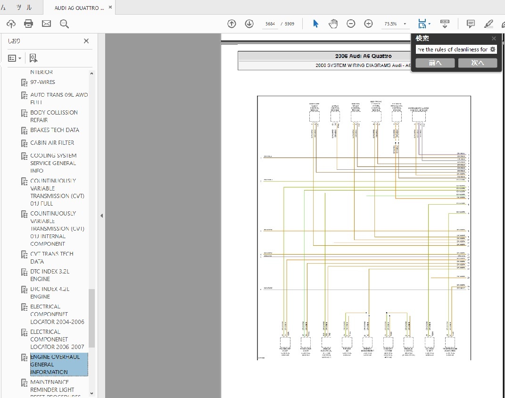Open COOLING SYSTEM SERVICE GENERAL INFO bookmark
Viewport: 505px width, 398px height.
(x=53, y=163)
